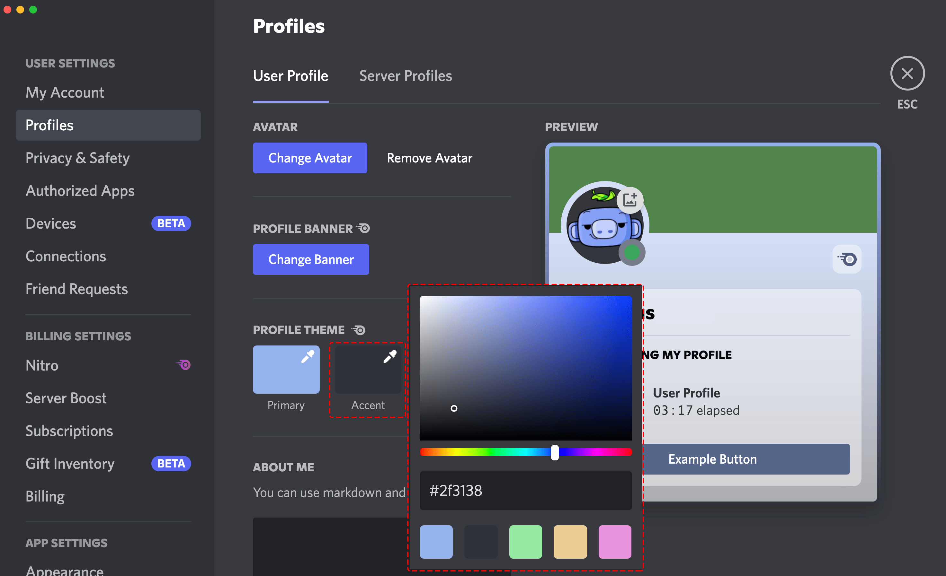Open Privacy & Safety settings

77,158
